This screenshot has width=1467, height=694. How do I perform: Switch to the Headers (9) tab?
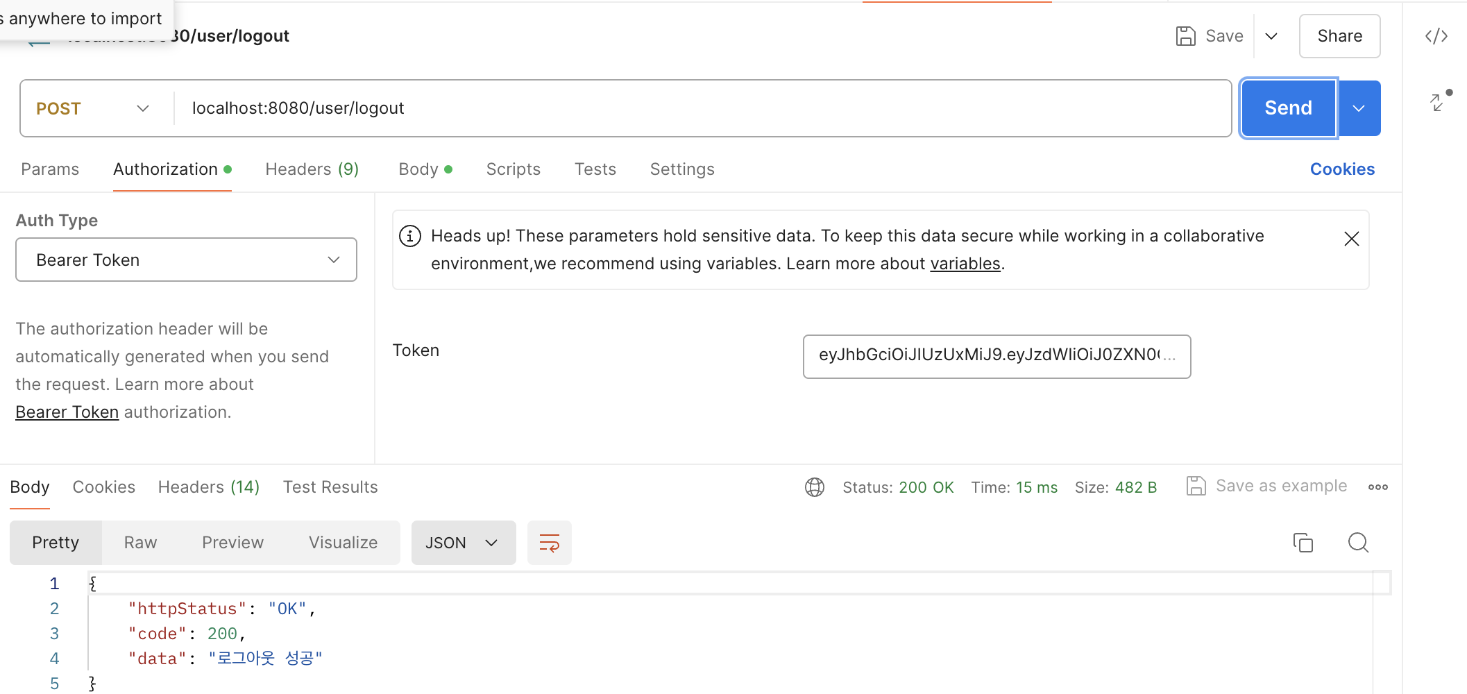pyautogui.click(x=312, y=169)
